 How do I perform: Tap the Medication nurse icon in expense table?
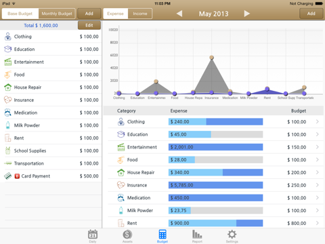click(121, 198)
